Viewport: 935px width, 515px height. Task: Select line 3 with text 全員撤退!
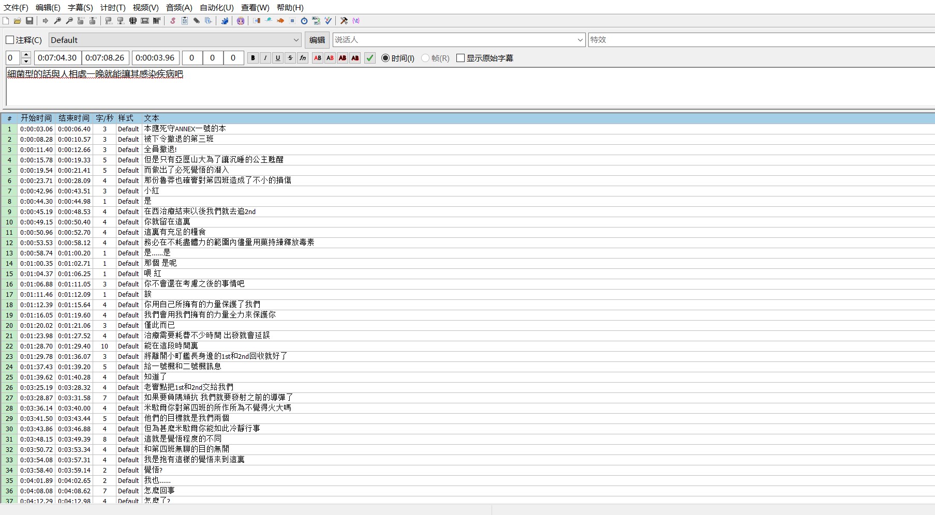click(468, 149)
